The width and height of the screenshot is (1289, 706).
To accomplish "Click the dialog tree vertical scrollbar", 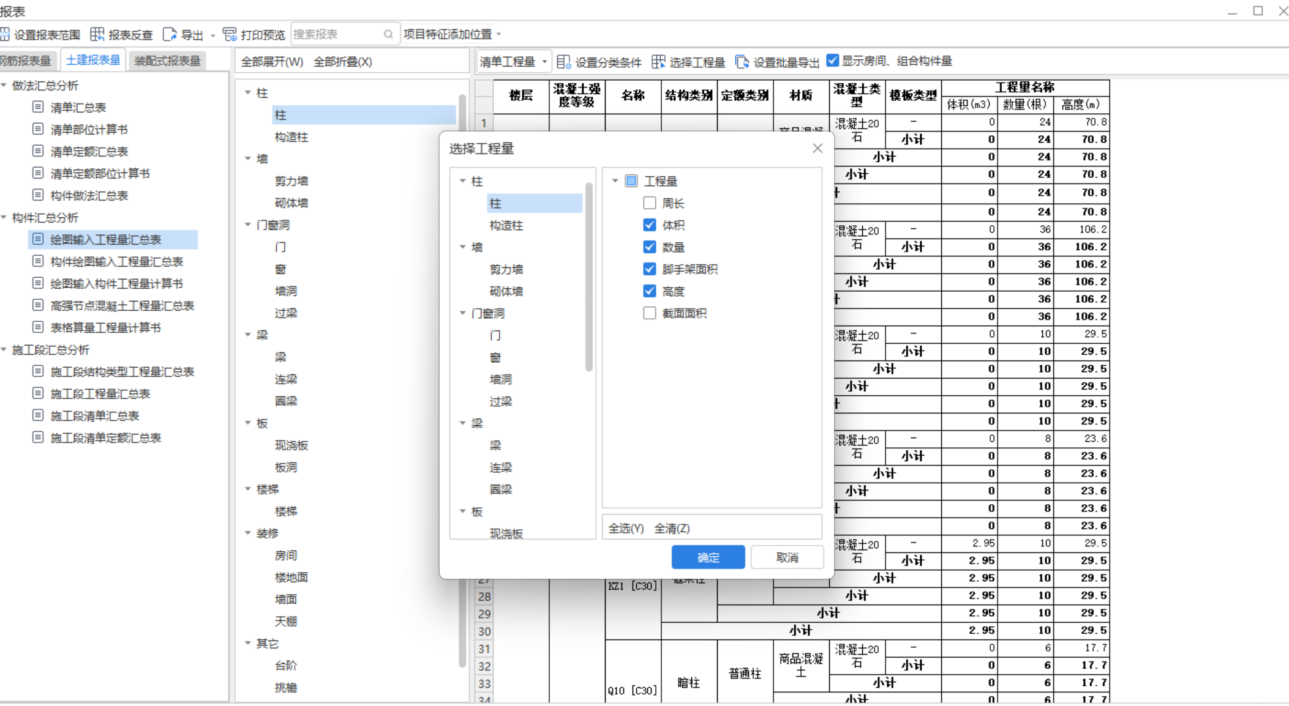I will click(589, 277).
